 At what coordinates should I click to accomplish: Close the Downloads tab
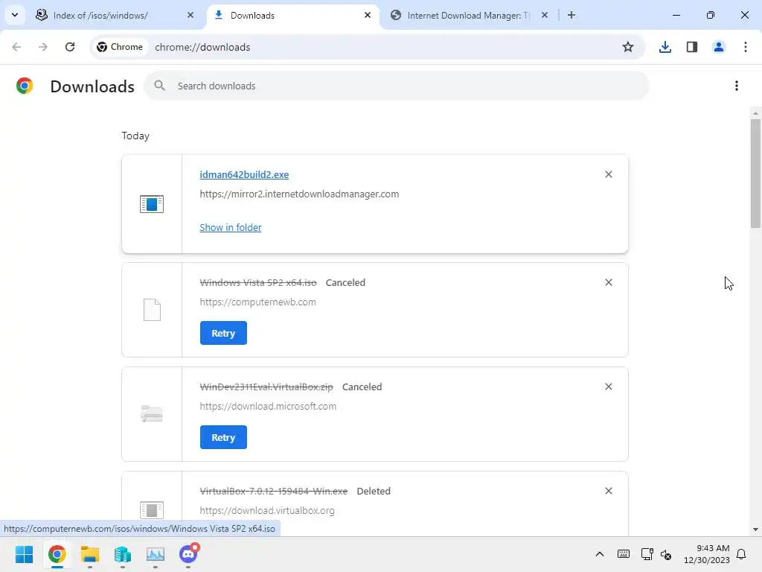click(368, 15)
